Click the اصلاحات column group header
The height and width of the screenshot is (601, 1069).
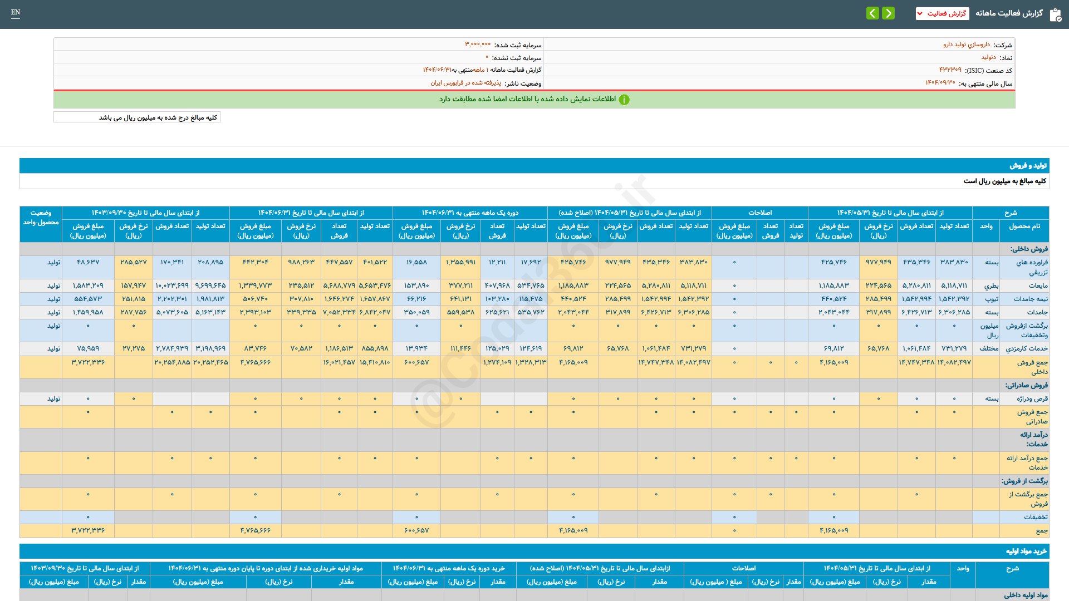[x=759, y=213]
